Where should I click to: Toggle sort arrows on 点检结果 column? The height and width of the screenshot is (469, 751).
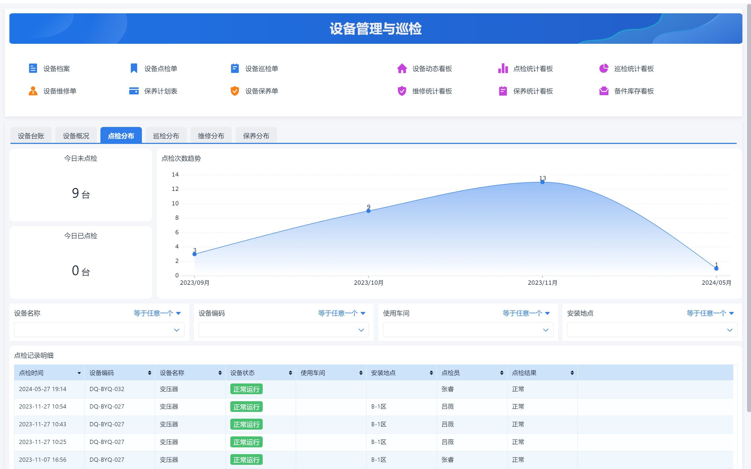[572, 373]
